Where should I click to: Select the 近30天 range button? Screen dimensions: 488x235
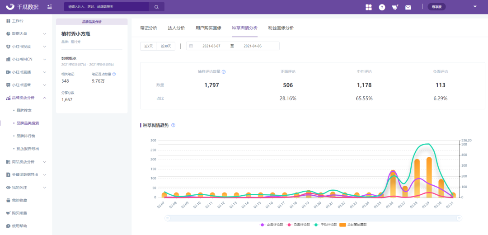(166, 46)
